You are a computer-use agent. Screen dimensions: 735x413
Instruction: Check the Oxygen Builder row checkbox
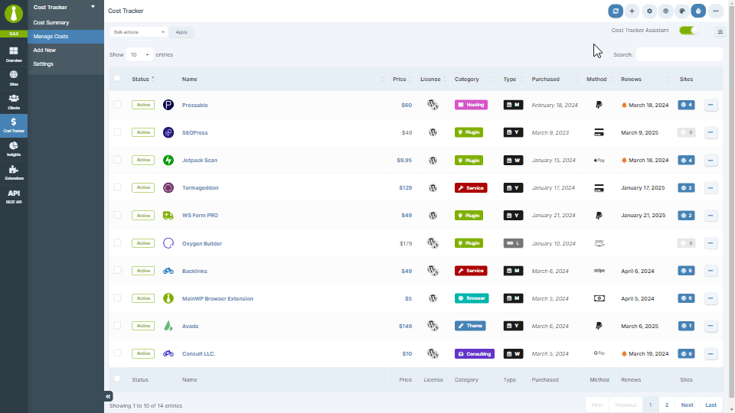pos(117,242)
